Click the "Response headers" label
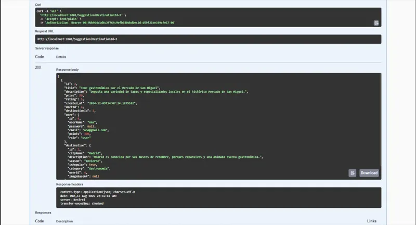 [x=70, y=184]
